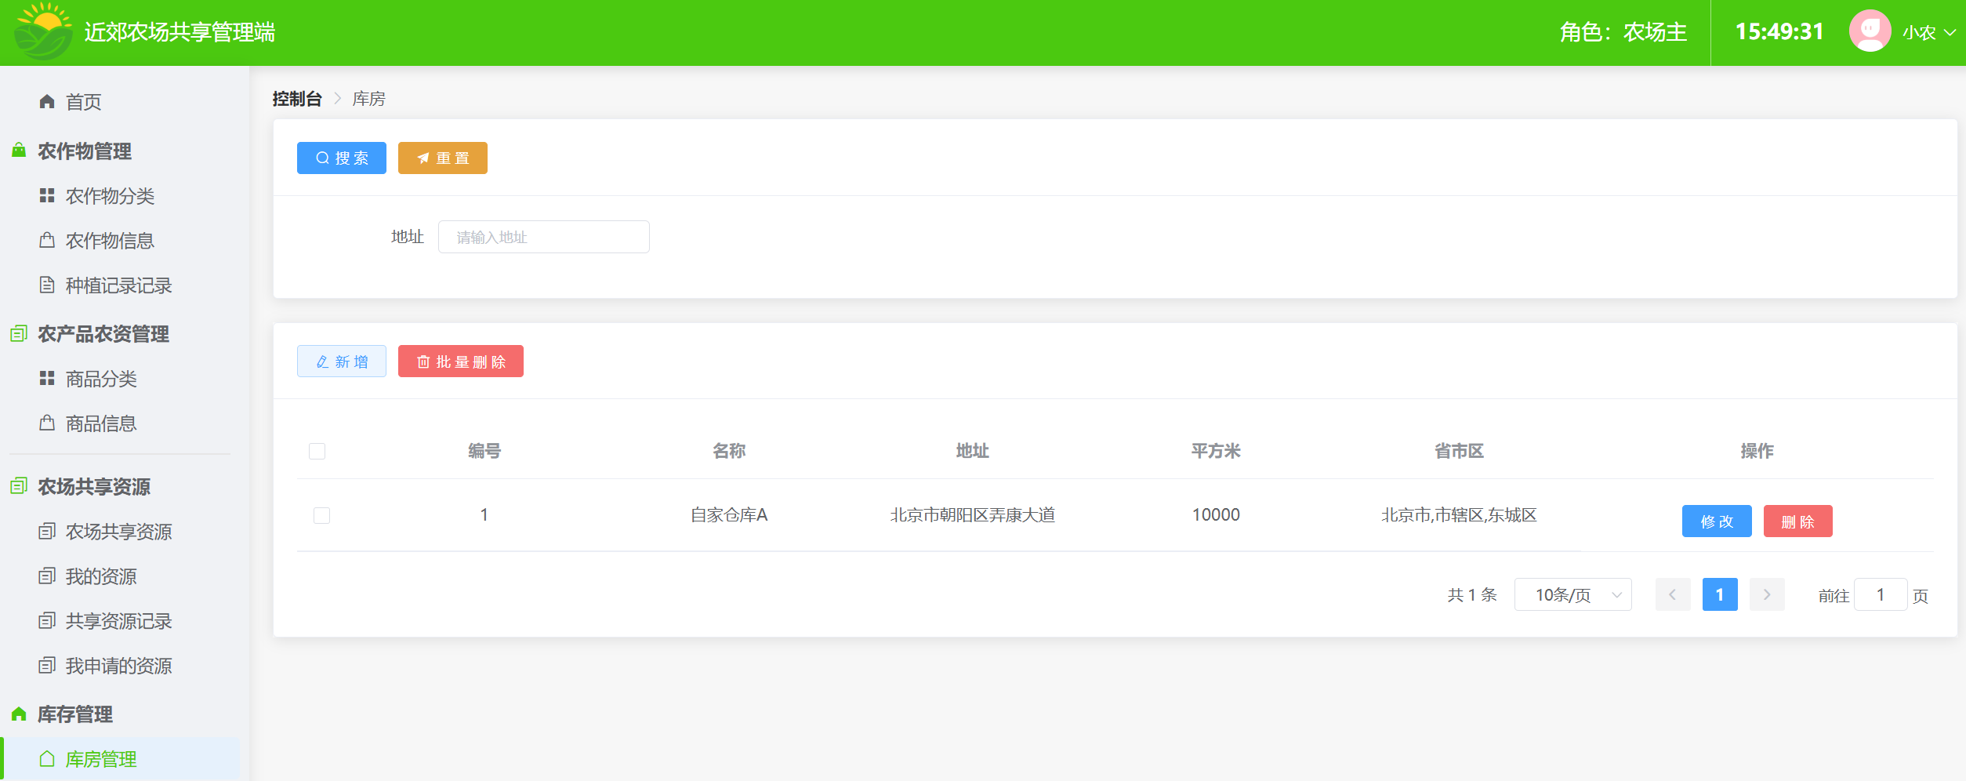
Task: Click the breadcrumb separator arrow icon
Action: click(x=338, y=99)
